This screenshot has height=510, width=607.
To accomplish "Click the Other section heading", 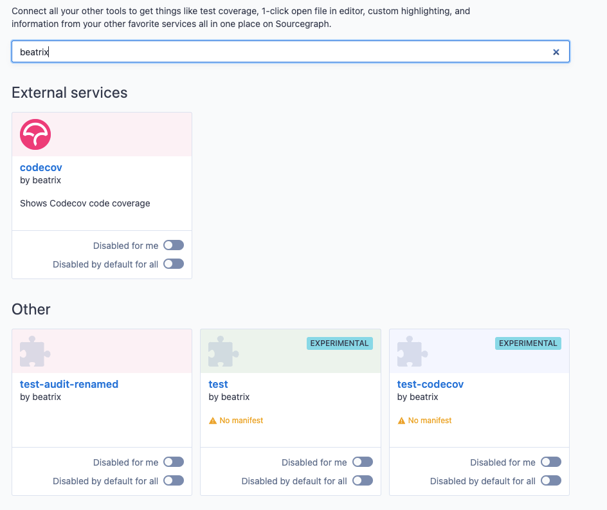I will click(31, 309).
